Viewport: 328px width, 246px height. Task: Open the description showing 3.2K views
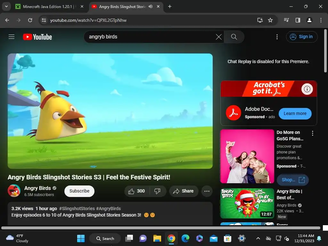coord(110,213)
